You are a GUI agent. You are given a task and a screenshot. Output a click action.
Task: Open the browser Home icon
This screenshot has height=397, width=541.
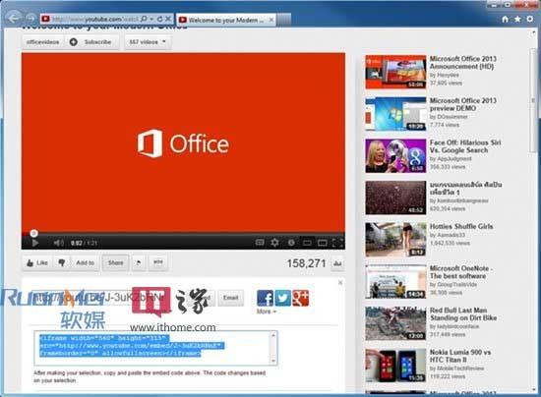(505, 20)
